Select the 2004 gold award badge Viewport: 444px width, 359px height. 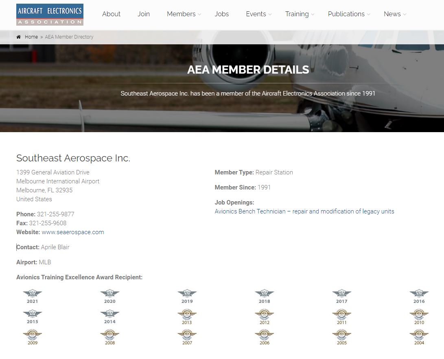[419, 337]
